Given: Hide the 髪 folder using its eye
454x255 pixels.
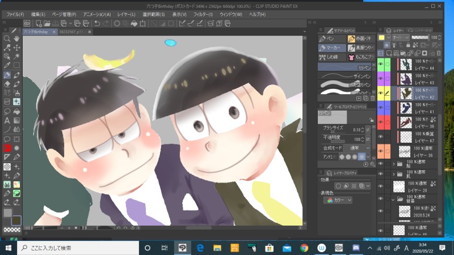Looking at the screenshot, I should pos(380,164).
